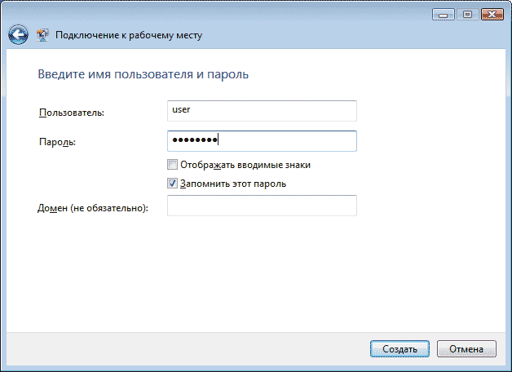Uncheck the 'Запомнить этот пароль' checkbox

172,184
